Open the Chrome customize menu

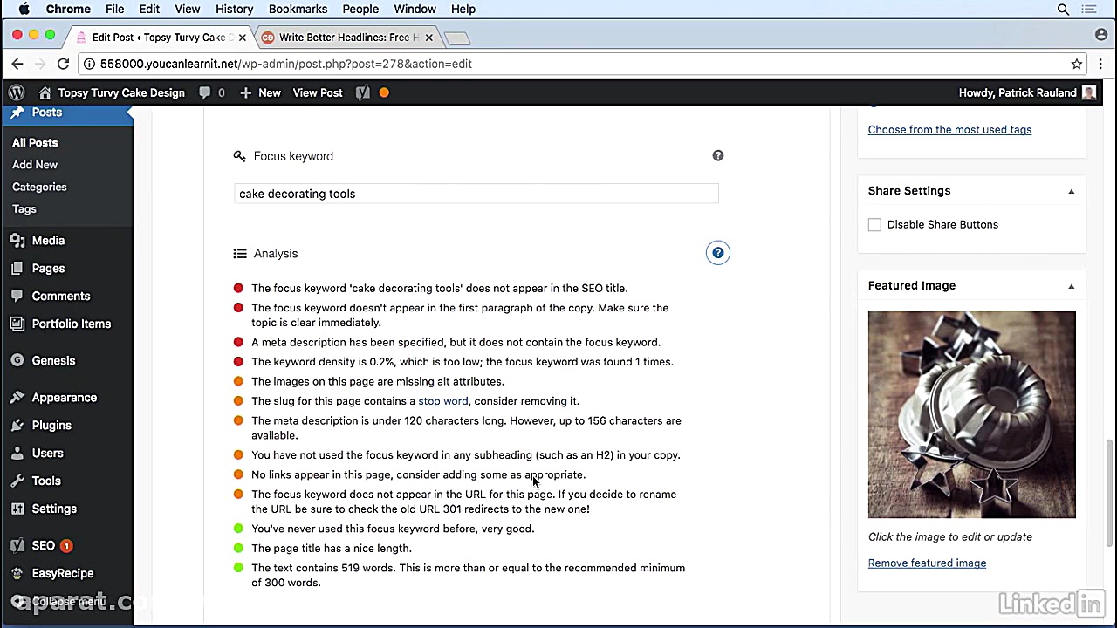pos(1100,64)
